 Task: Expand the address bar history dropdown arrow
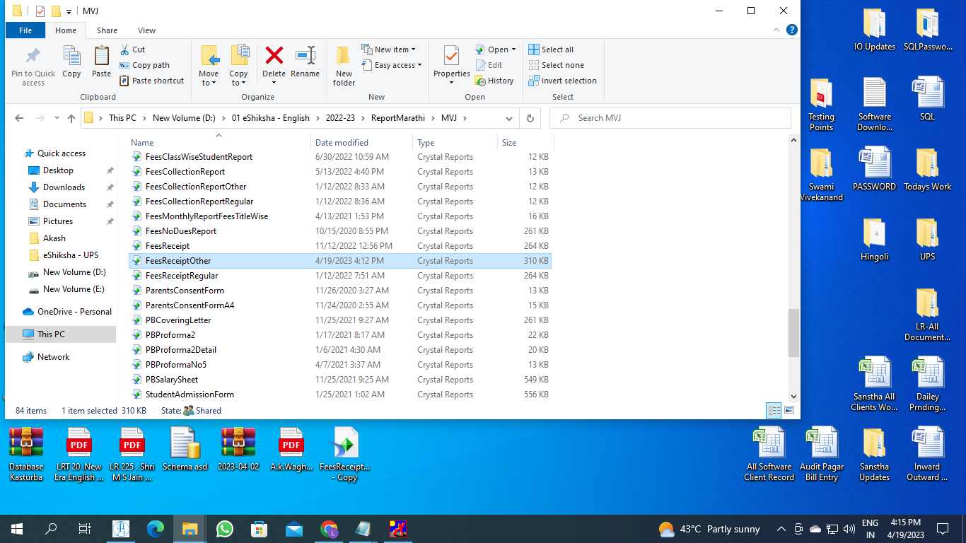point(509,118)
